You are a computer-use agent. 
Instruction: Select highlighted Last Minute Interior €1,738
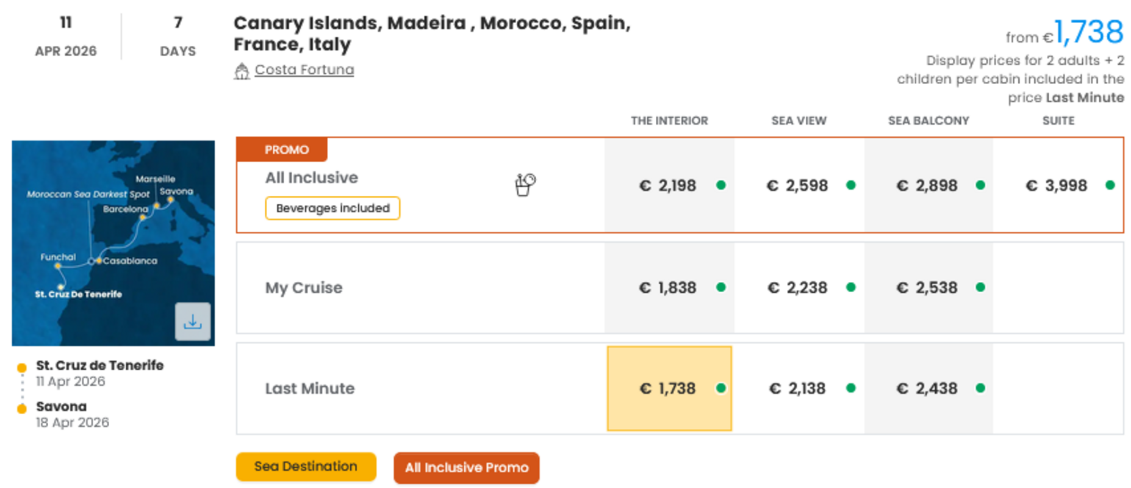tap(669, 389)
